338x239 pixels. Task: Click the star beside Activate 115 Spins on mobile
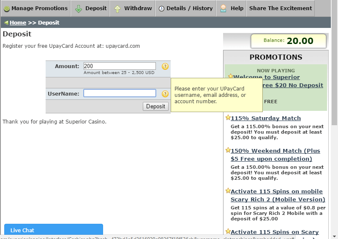pos(228,191)
